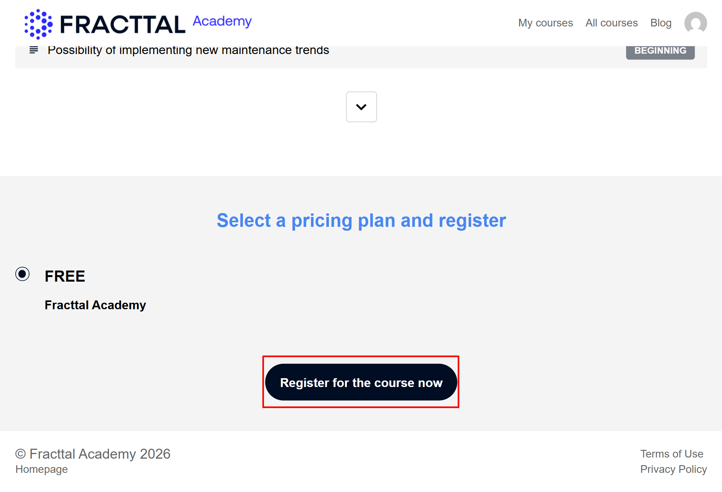Click the Fracttal Academy 2026 copyright text

[x=93, y=454]
